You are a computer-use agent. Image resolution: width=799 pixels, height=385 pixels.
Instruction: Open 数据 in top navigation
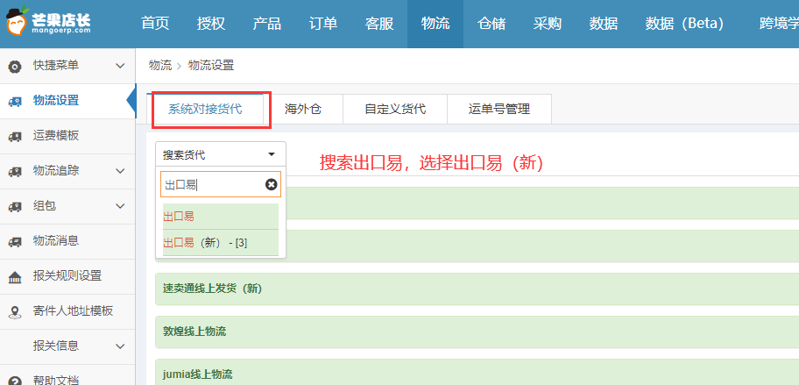604,24
